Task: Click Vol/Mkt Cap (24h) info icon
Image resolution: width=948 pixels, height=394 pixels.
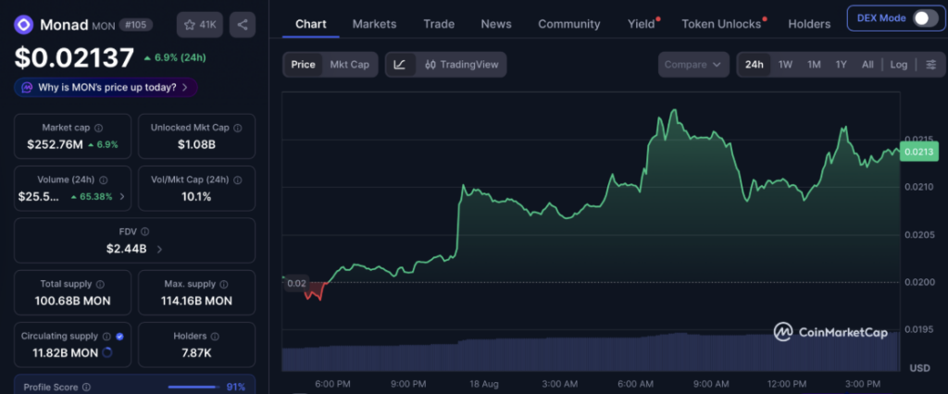Action: [x=238, y=180]
